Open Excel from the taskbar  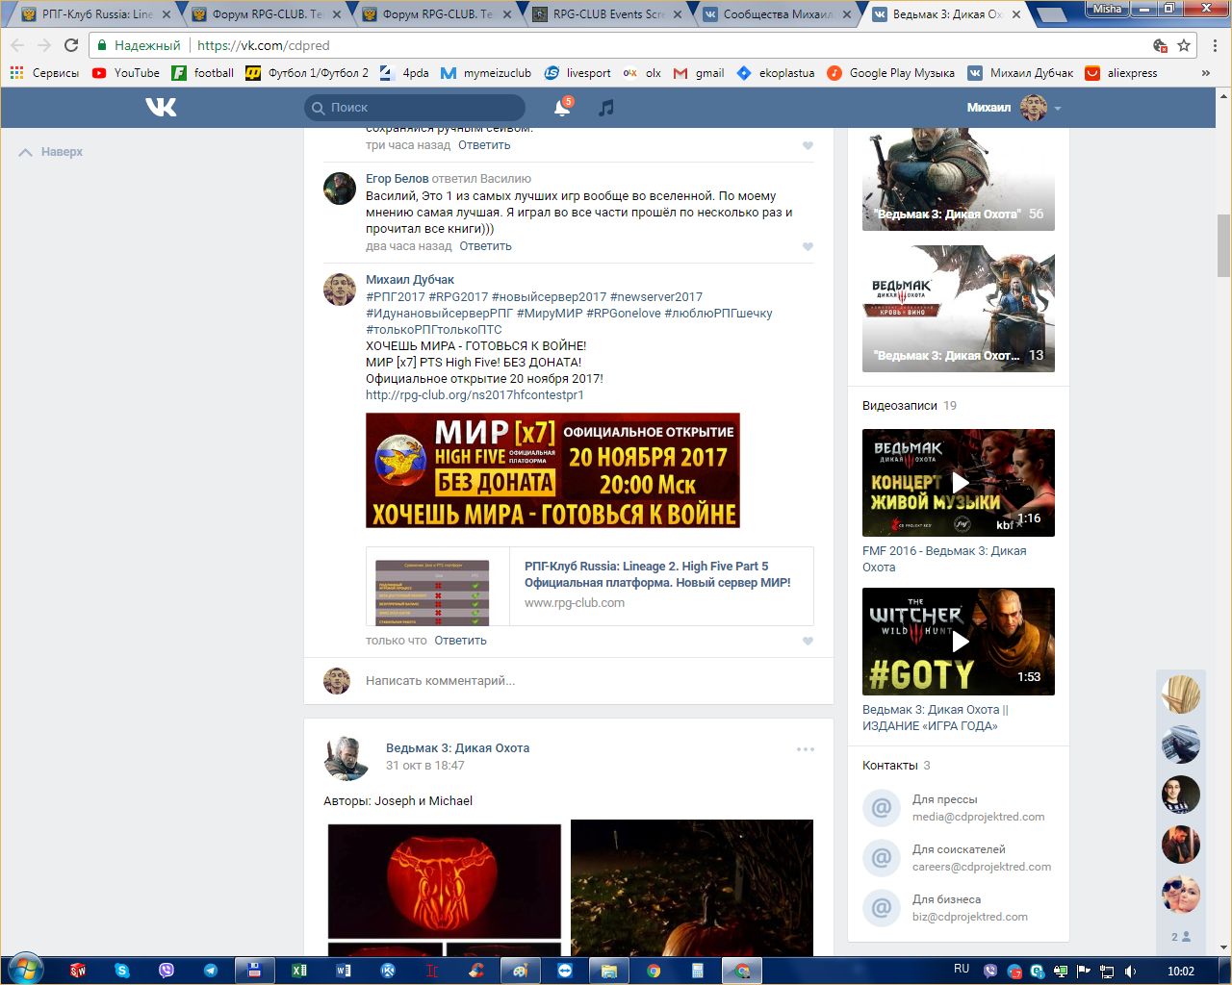point(299,971)
